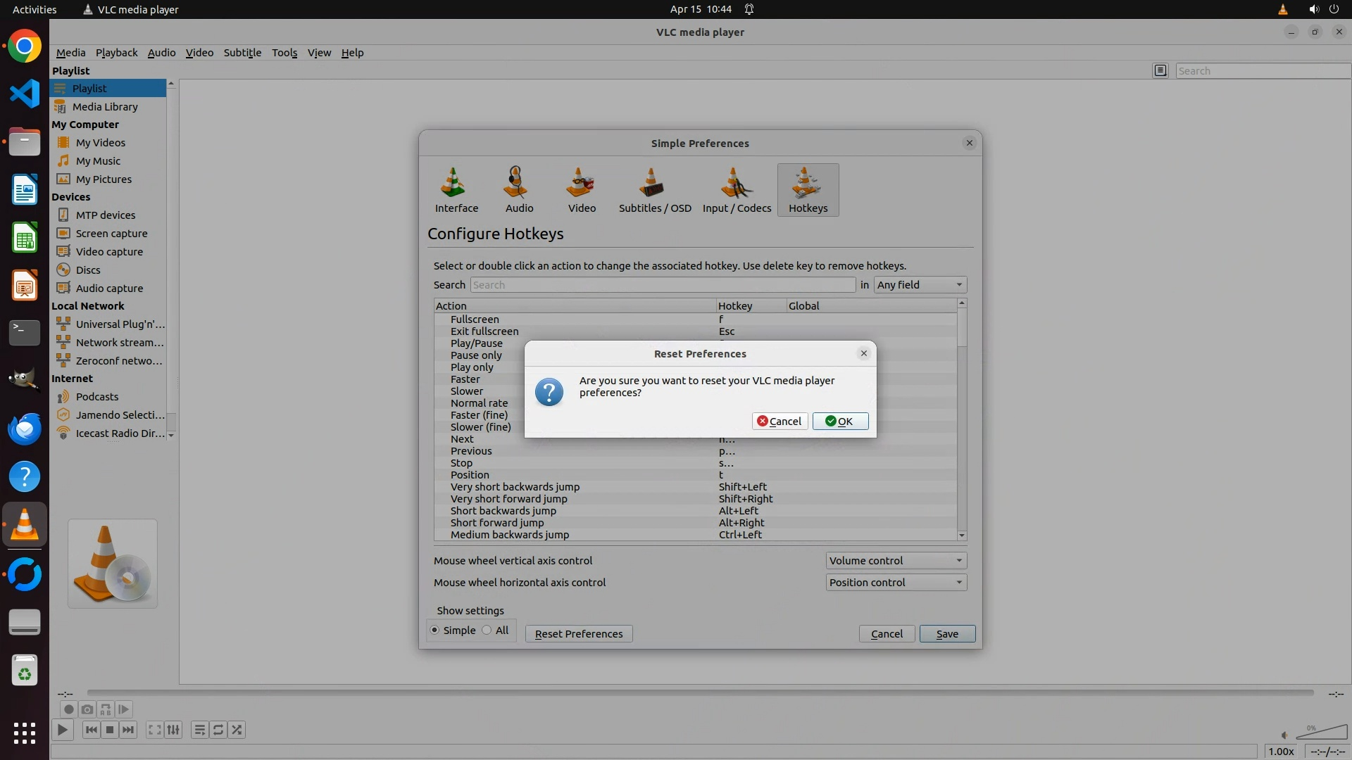Screen dimensions: 1352x760
Task: Select the All show settings radio
Action: pyautogui.click(x=487, y=631)
